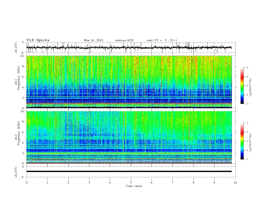Click the "10" tick on the Time axis

click(x=235, y=183)
